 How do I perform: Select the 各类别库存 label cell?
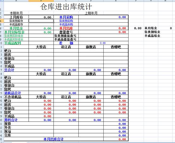click(x=16, y=21)
